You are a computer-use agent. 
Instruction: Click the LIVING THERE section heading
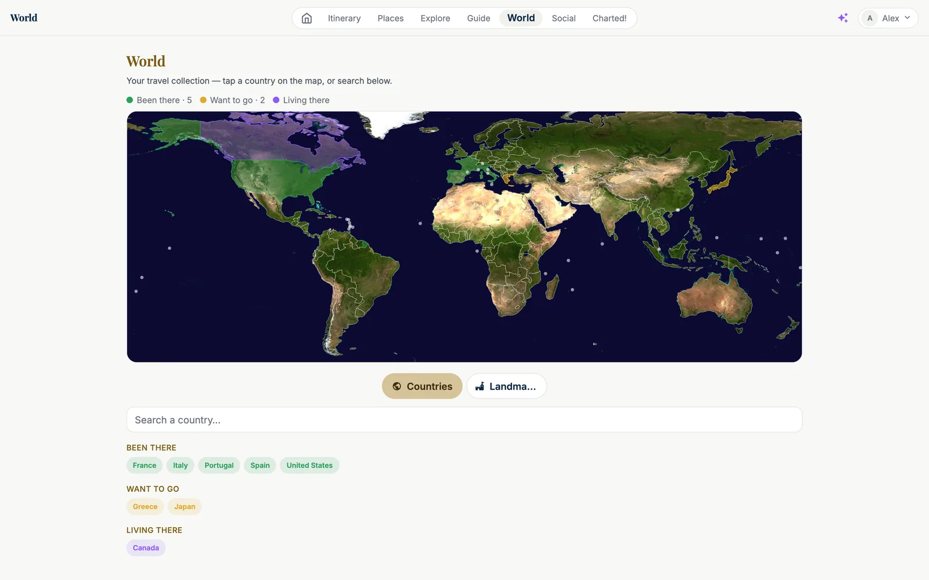tap(154, 530)
